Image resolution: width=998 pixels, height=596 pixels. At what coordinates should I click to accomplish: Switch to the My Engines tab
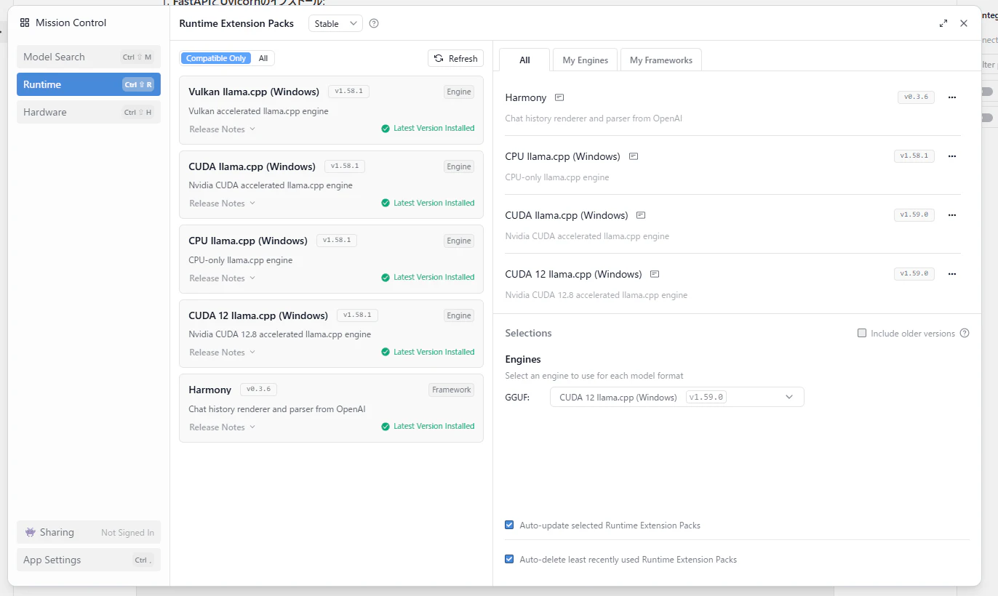coord(586,60)
